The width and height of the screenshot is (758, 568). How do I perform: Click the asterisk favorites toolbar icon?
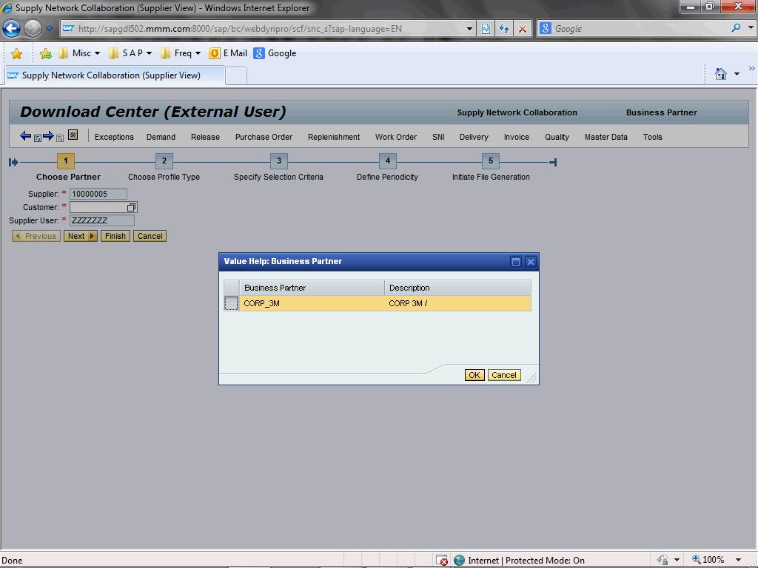pyautogui.click(x=73, y=135)
